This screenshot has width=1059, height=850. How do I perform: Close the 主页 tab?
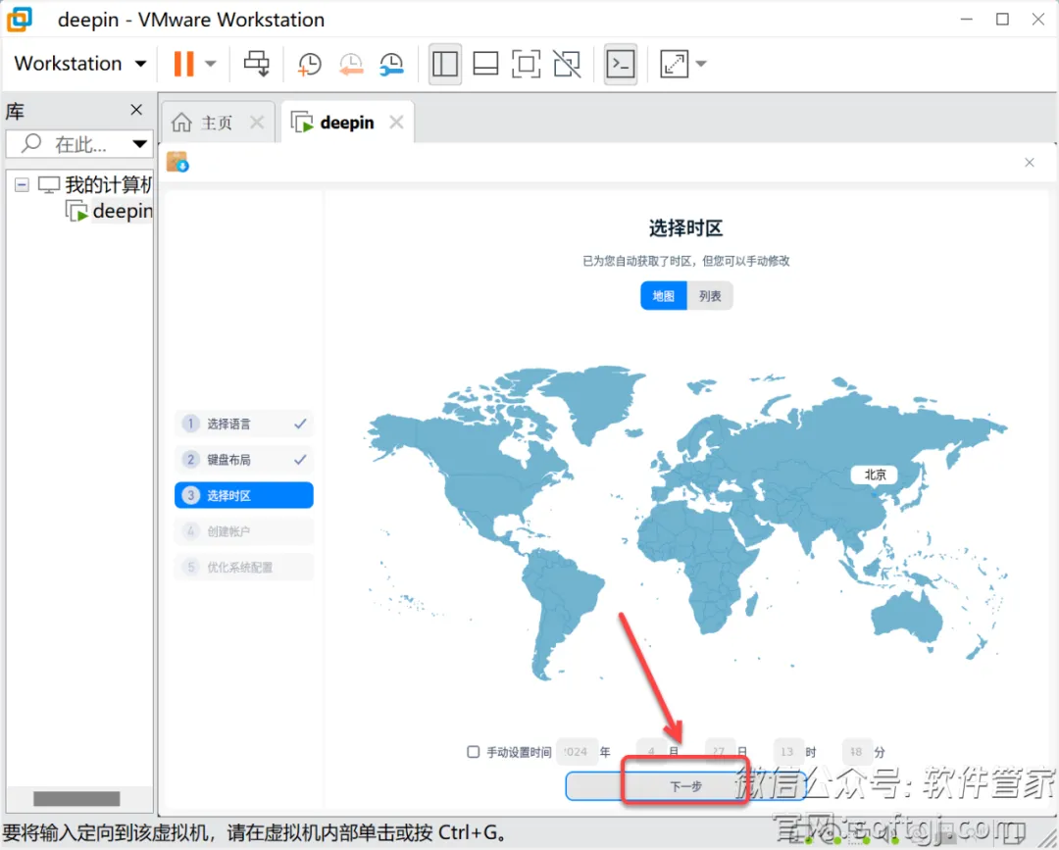[x=257, y=123]
